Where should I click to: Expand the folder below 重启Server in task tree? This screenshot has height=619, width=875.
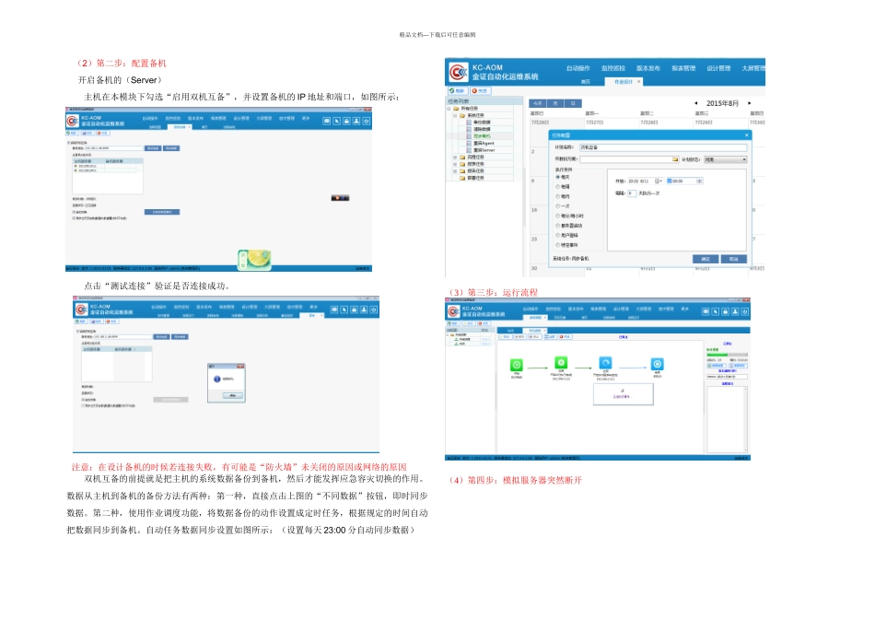point(455,158)
